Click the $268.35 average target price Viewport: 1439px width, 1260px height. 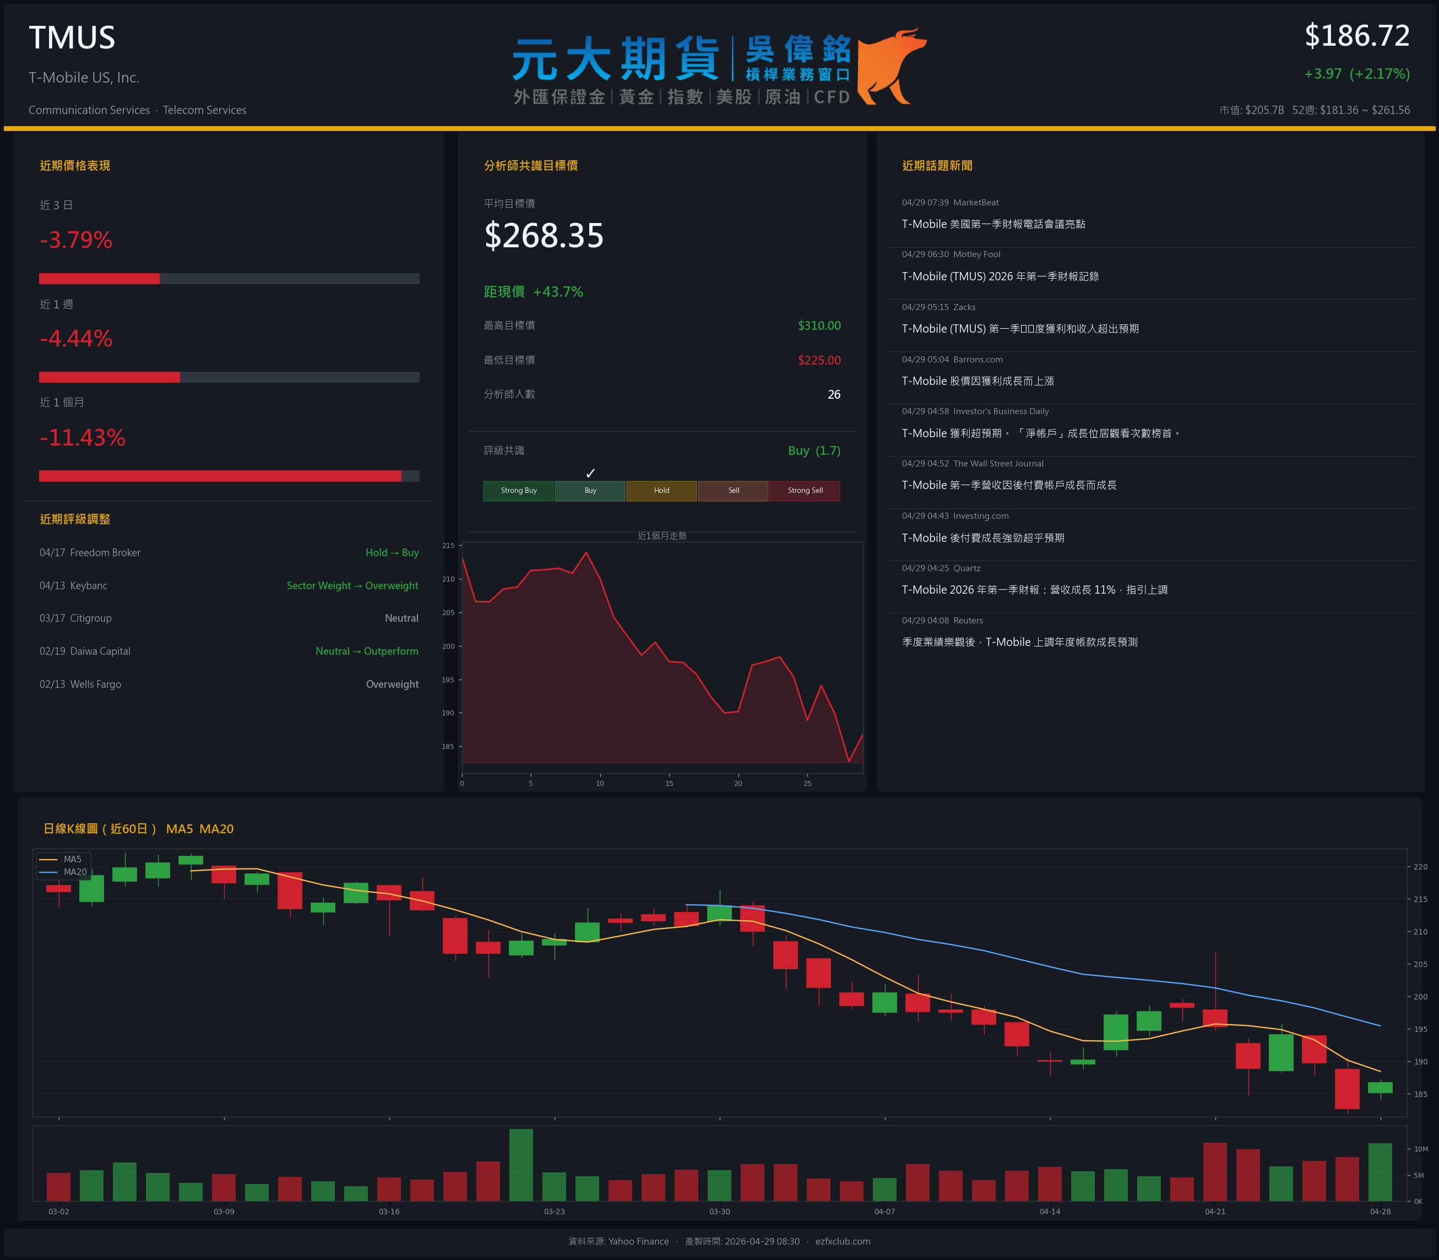[x=544, y=236]
